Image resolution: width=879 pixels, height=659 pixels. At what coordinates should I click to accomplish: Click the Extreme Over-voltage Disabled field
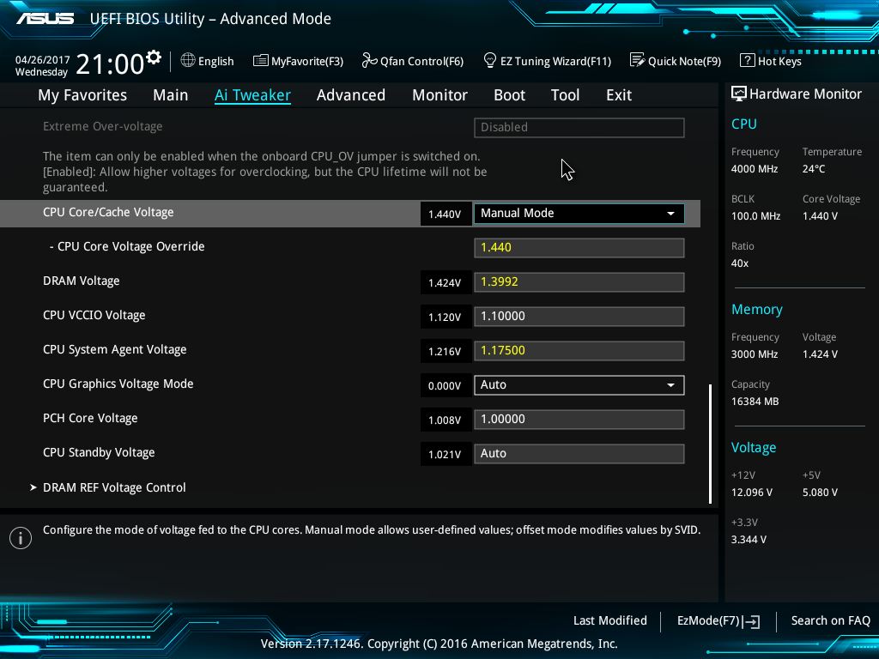(579, 127)
